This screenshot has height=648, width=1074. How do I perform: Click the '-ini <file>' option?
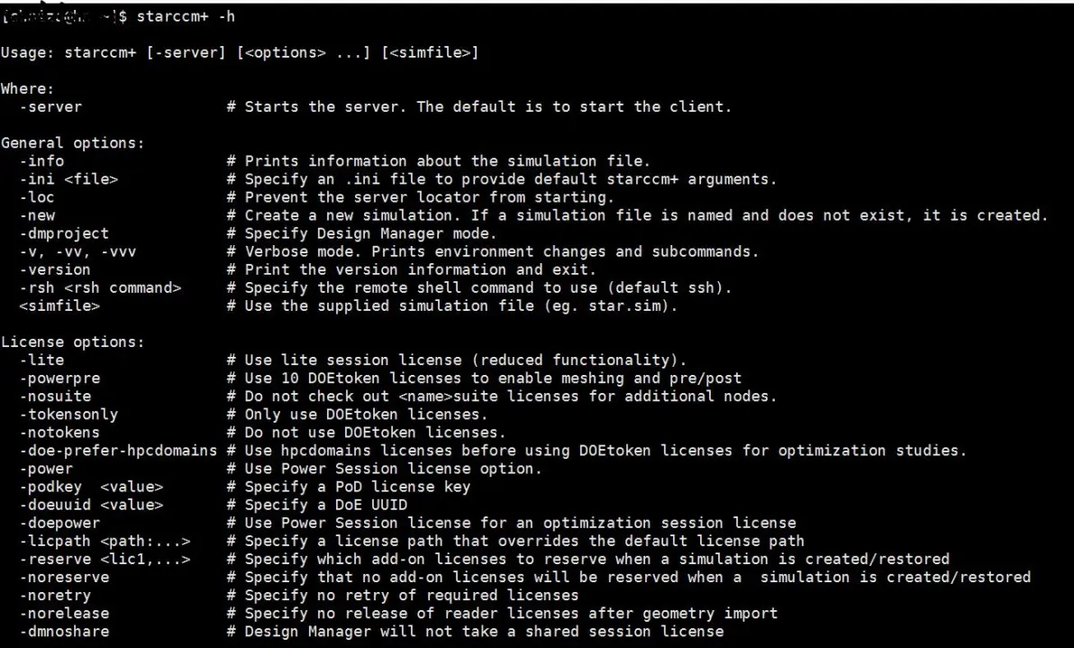click(x=68, y=179)
